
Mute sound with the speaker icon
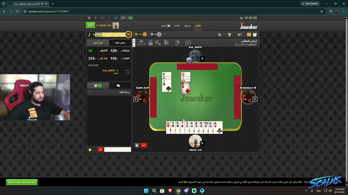click(x=123, y=18)
